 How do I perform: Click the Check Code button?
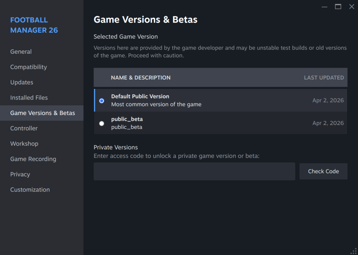coord(323,171)
